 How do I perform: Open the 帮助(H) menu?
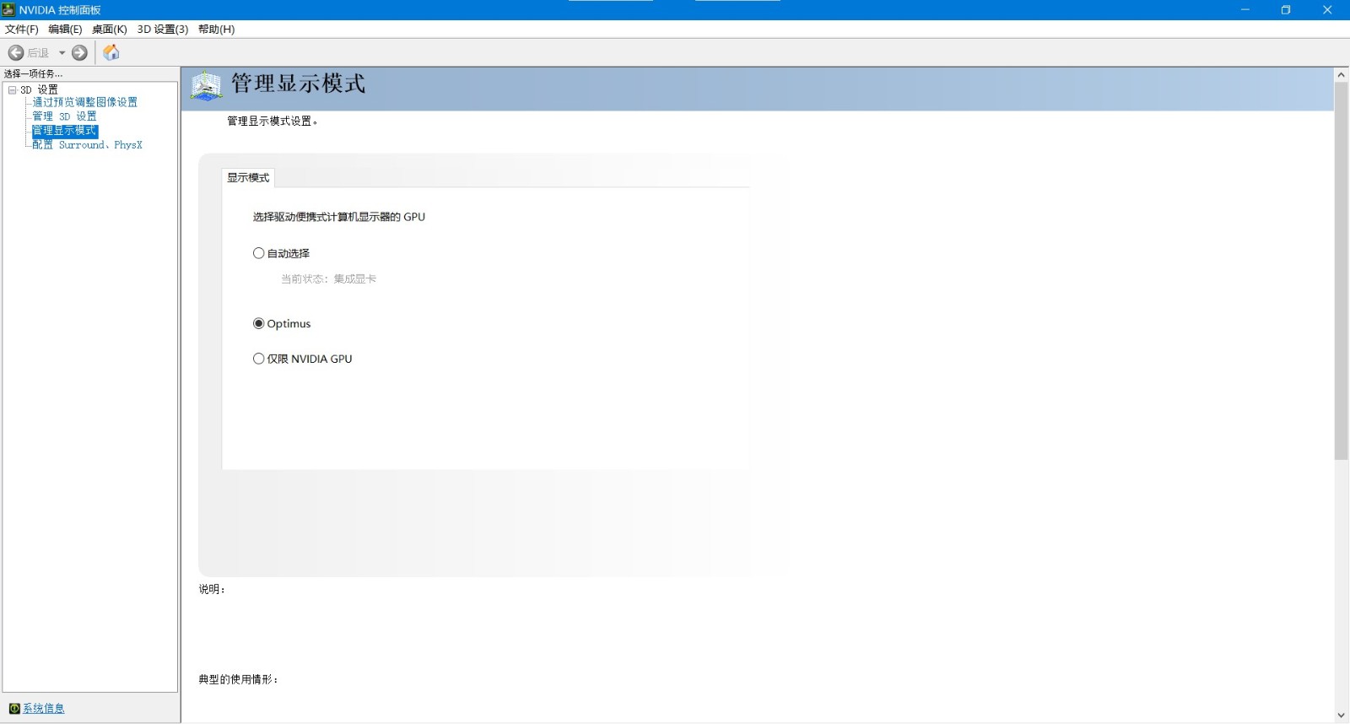(x=216, y=30)
